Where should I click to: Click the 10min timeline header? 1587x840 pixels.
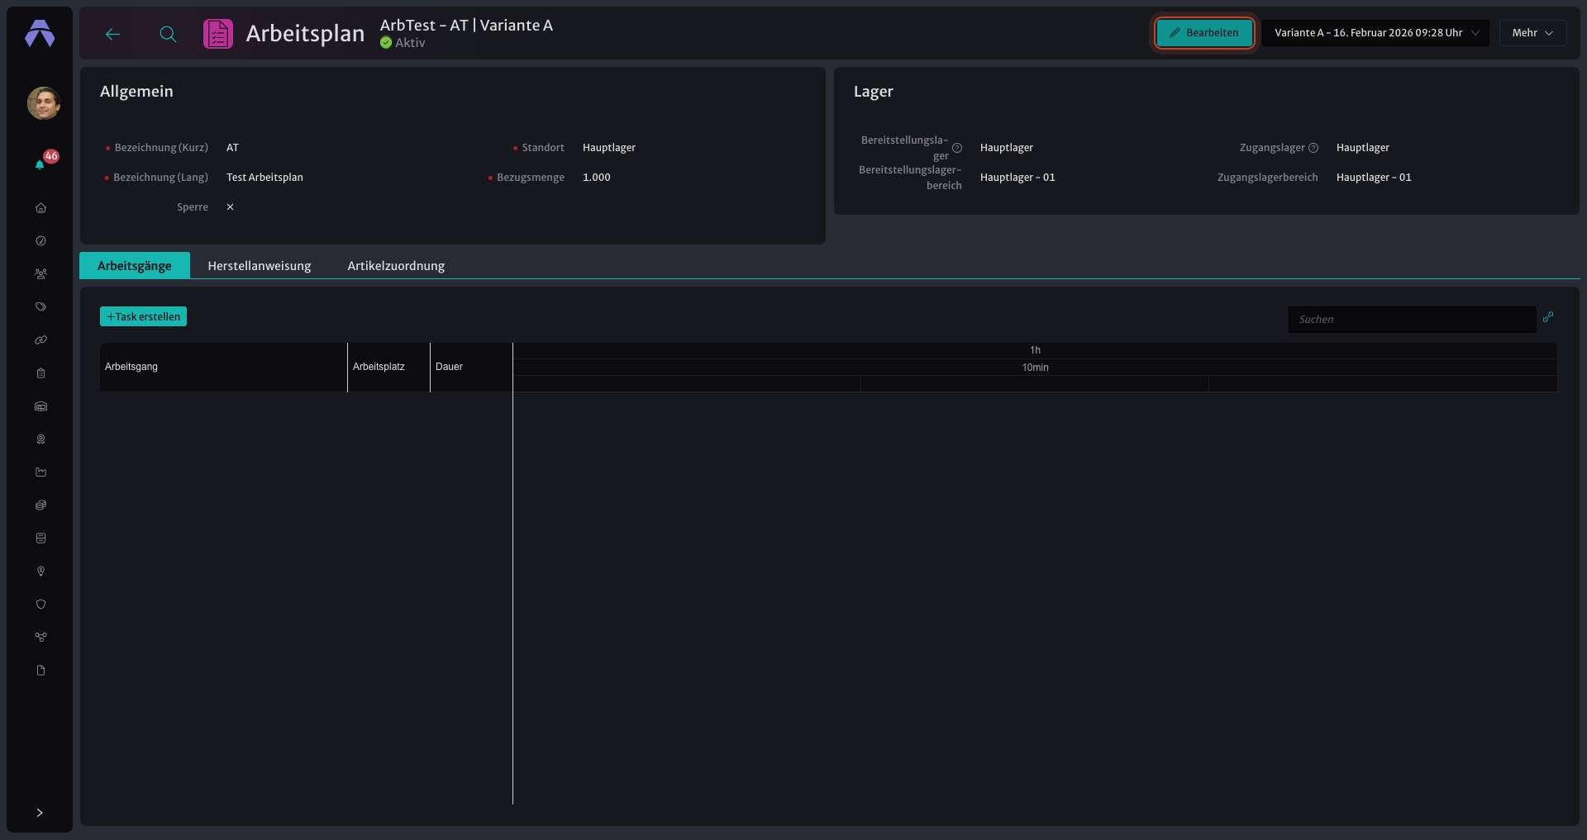tap(1035, 368)
